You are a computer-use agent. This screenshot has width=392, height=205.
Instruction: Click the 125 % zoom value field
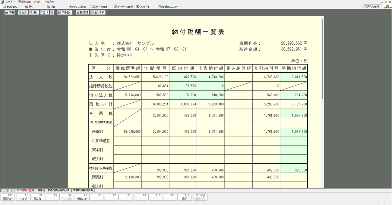click(x=45, y=13)
